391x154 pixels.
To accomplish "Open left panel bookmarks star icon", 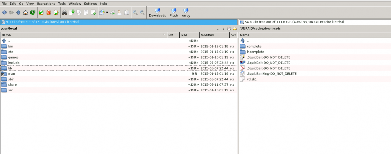I will point(235,29).
